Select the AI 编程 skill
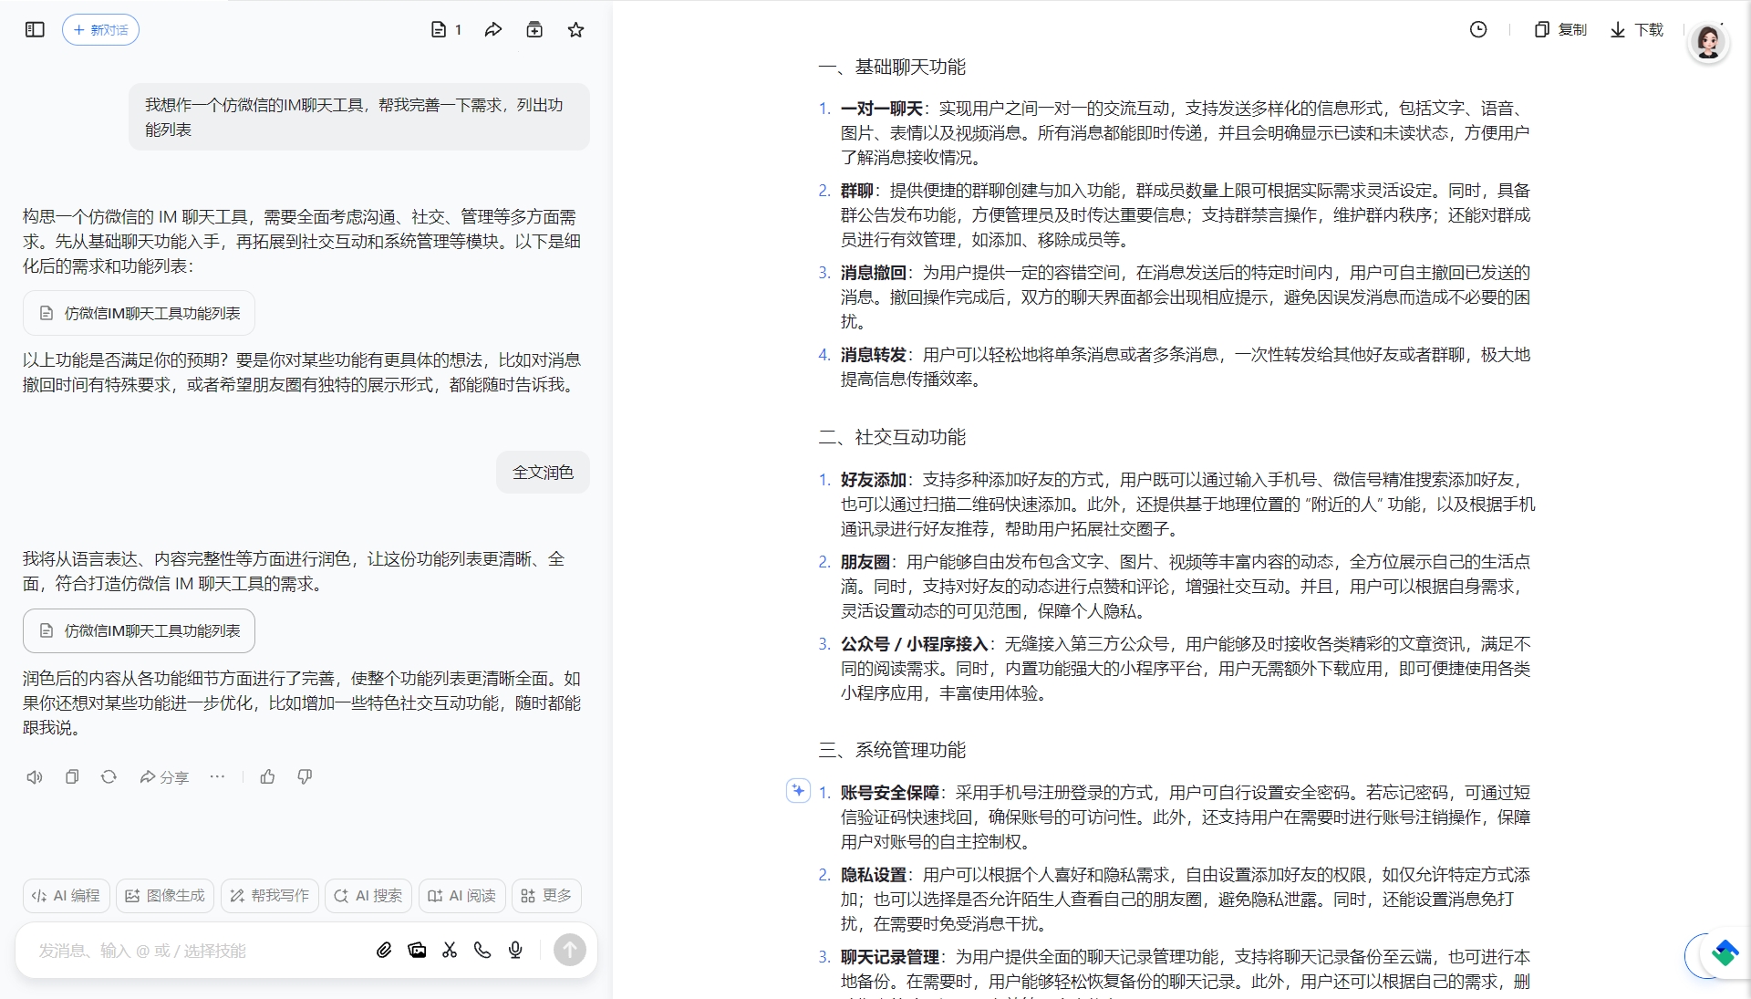 click(x=67, y=896)
